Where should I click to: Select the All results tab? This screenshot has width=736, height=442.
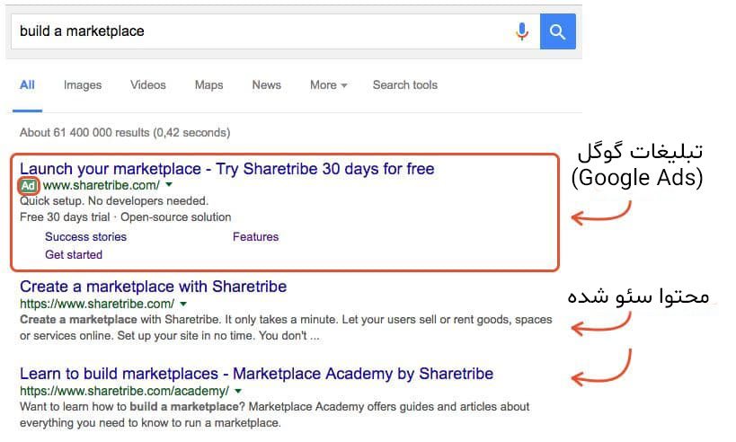28,85
